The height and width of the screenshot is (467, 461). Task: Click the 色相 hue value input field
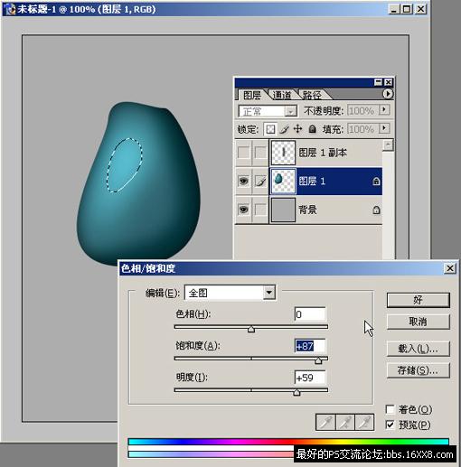pos(310,314)
